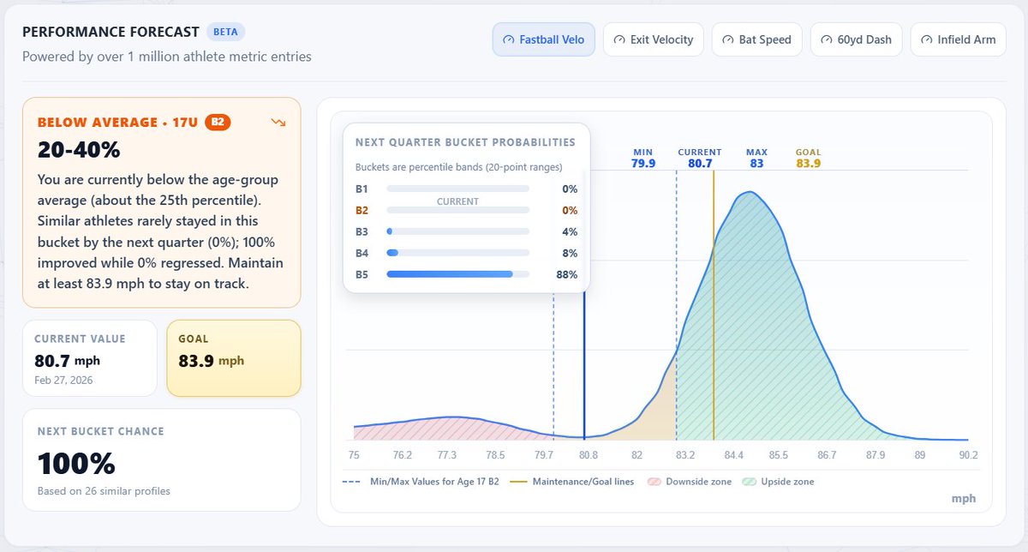Viewport: 1028px width, 552px height.
Task: Open the Bat Speed metric tab
Action: (x=757, y=39)
